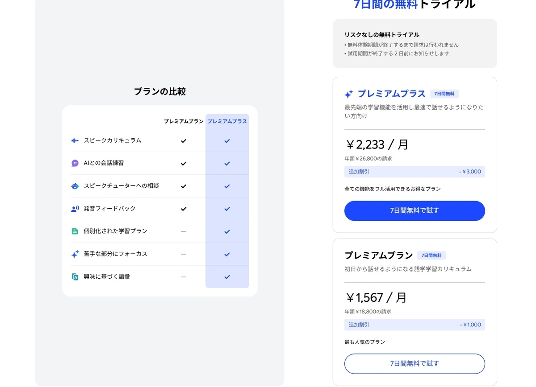Image resolution: width=536 pixels, height=387 pixels.
Task: Click the 追加割引 row showing -￥3,000
Action: pyautogui.click(x=415, y=172)
